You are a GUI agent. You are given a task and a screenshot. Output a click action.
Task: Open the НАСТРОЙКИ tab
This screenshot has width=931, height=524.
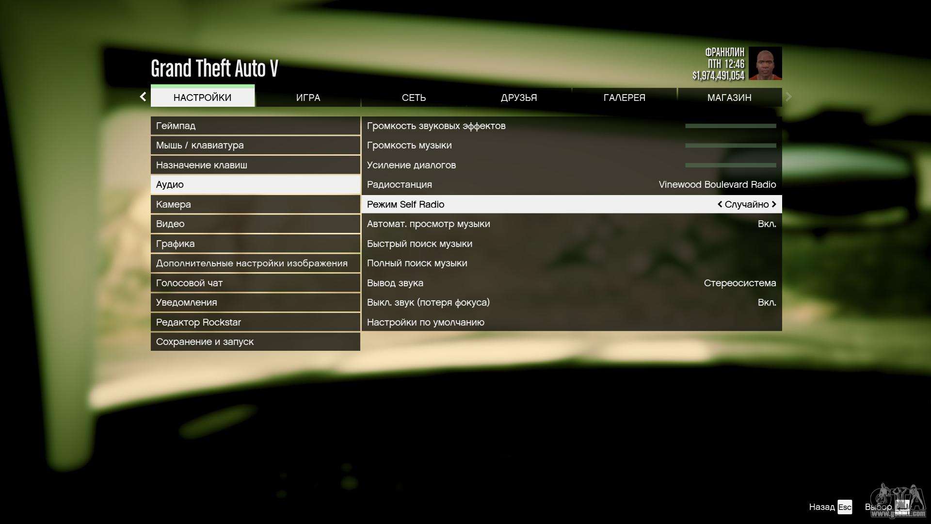pyautogui.click(x=203, y=96)
